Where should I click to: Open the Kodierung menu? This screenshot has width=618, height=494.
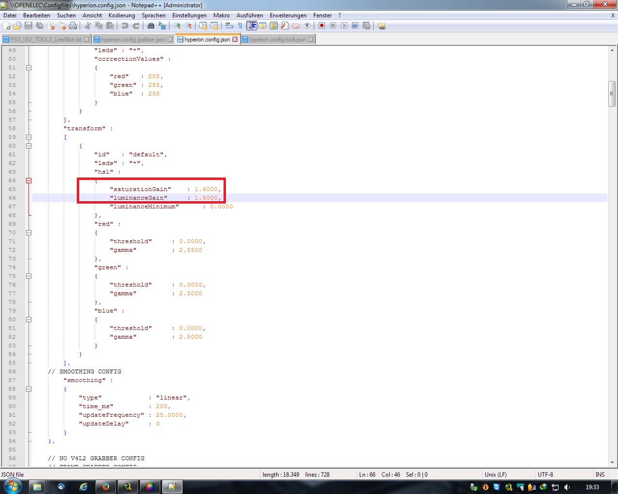122,15
